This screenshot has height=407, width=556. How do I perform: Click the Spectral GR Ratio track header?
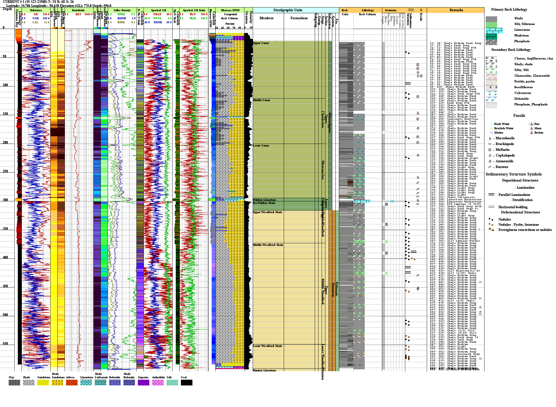[x=194, y=10]
